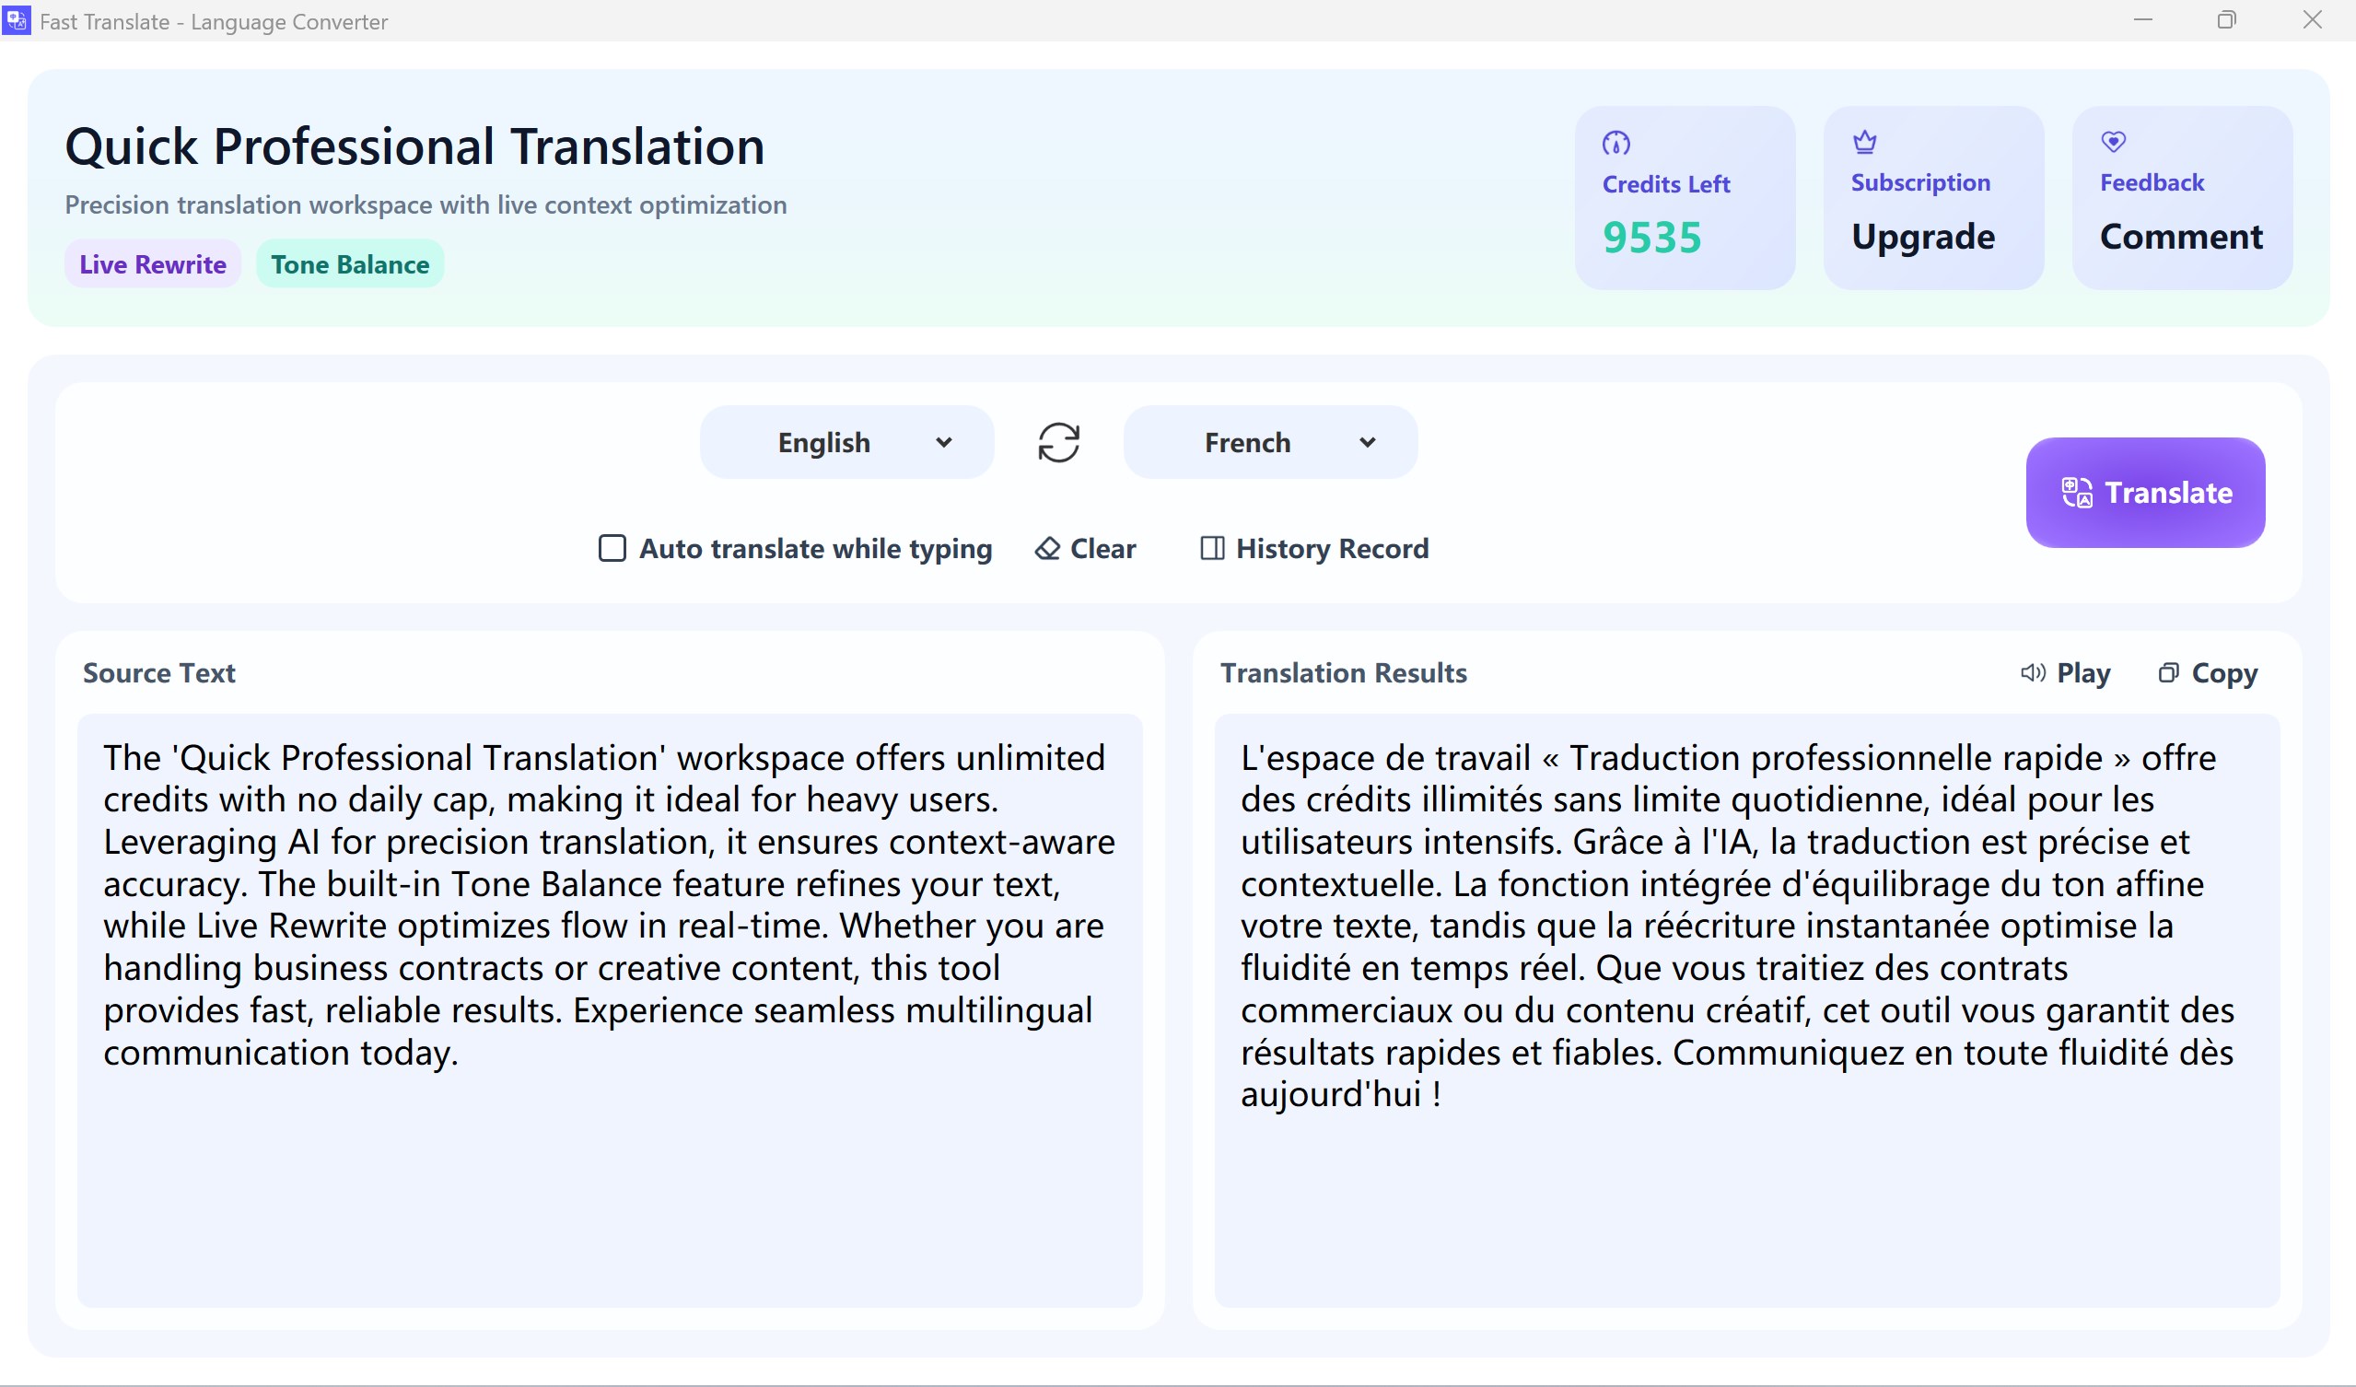Click inside the Source Text box
The width and height of the screenshot is (2356, 1387).
click(x=610, y=1010)
